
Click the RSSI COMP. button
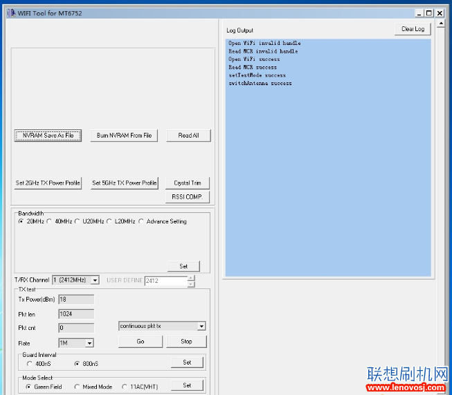point(188,197)
